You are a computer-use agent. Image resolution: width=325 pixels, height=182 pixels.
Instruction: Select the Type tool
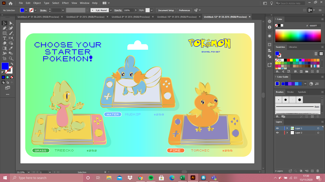[4, 38]
